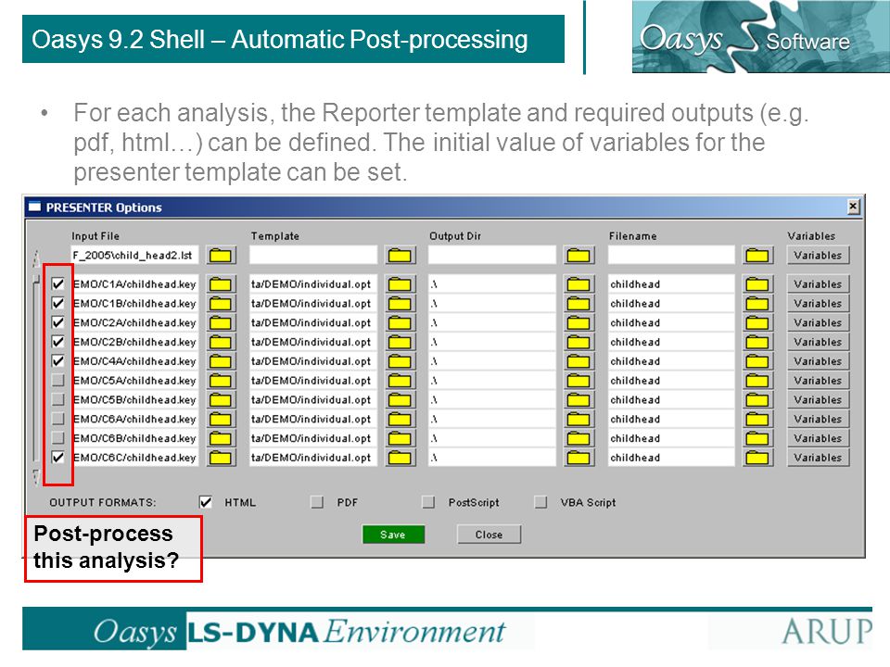Browse template folder in the top header row
Viewport: 890px width, 667px height.
coord(400,256)
